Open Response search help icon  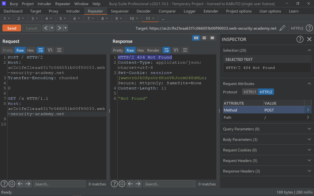pos(114,184)
